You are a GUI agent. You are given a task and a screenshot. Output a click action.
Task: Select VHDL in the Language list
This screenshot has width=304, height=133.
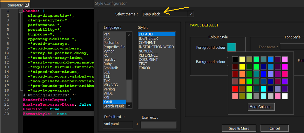click(x=114, y=94)
